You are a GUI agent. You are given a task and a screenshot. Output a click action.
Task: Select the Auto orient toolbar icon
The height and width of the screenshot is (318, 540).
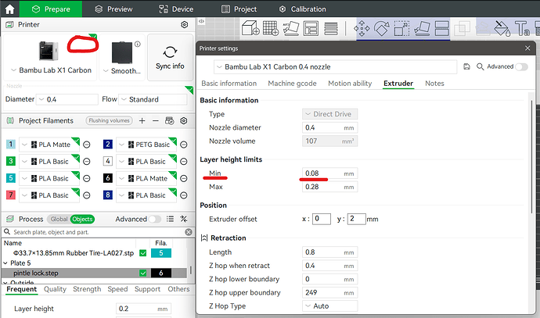(291, 28)
